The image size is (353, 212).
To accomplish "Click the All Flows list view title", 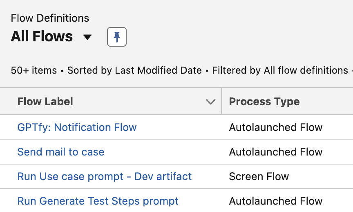I will tap(42, 36).
